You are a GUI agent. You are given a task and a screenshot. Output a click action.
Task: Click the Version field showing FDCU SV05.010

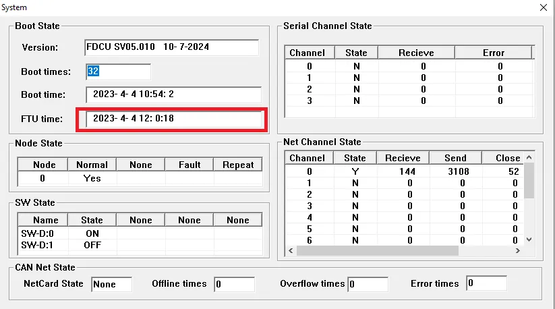172,47
